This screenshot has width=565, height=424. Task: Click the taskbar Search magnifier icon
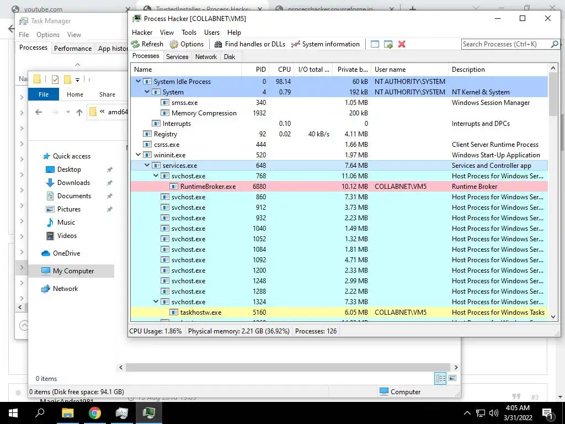click(x=40, y=412)
